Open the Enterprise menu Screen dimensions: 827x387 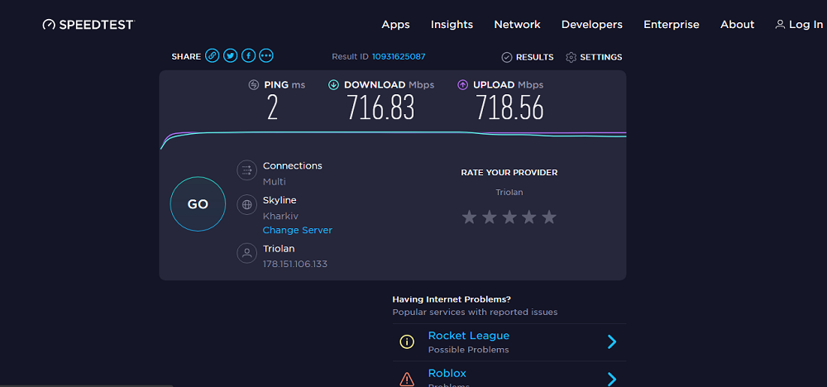click(x=671, y=24)
